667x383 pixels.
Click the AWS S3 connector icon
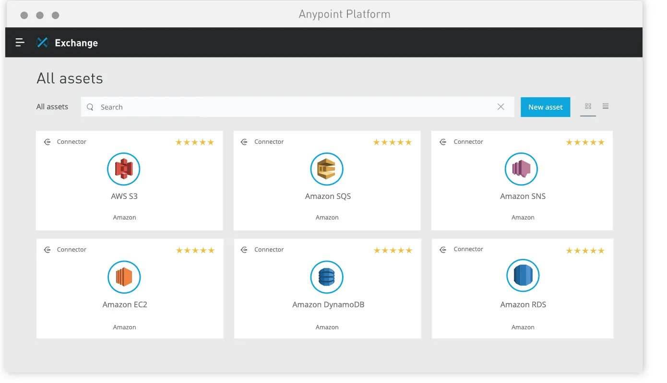(124, 169)
